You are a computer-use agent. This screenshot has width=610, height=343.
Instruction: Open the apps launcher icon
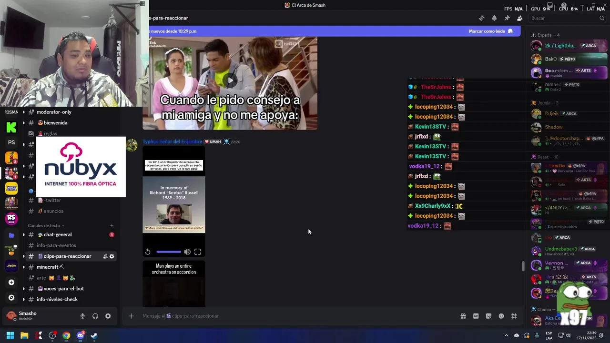pos(514,316)
